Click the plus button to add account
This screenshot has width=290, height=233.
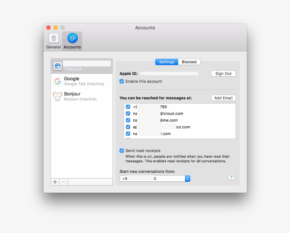tap(55, 182)
